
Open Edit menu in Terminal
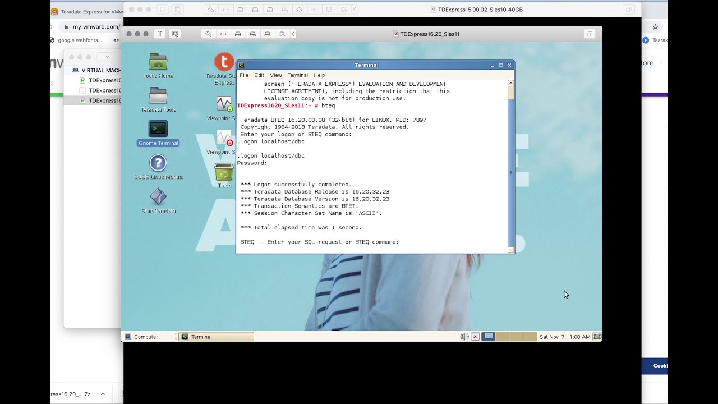click(259, 75)
